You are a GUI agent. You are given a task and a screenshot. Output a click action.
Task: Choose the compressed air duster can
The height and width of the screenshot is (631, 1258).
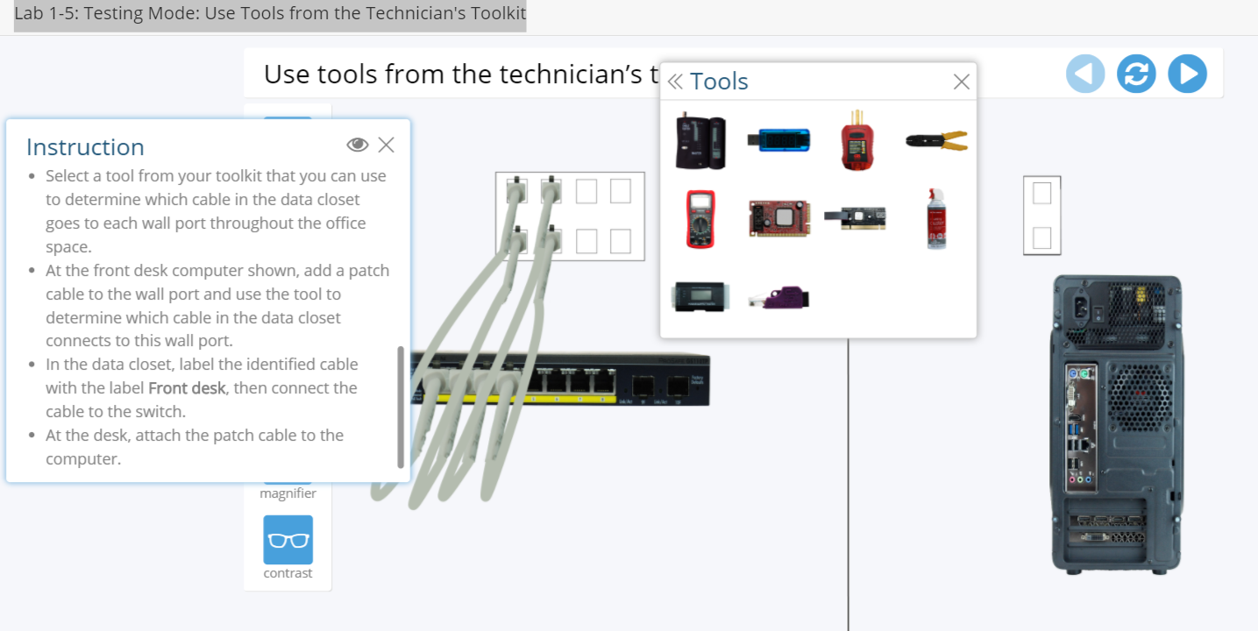(936, 218)
